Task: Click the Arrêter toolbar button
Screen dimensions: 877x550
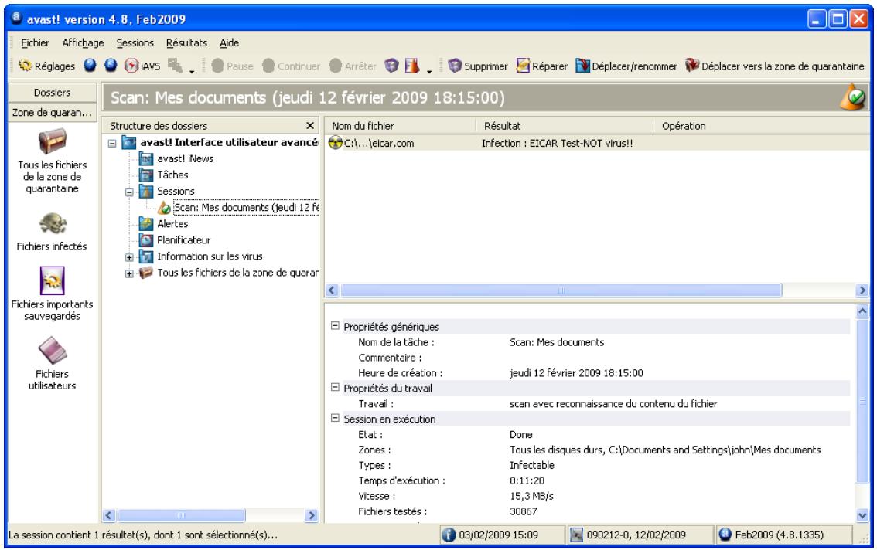Action: [x=353, y=66]
